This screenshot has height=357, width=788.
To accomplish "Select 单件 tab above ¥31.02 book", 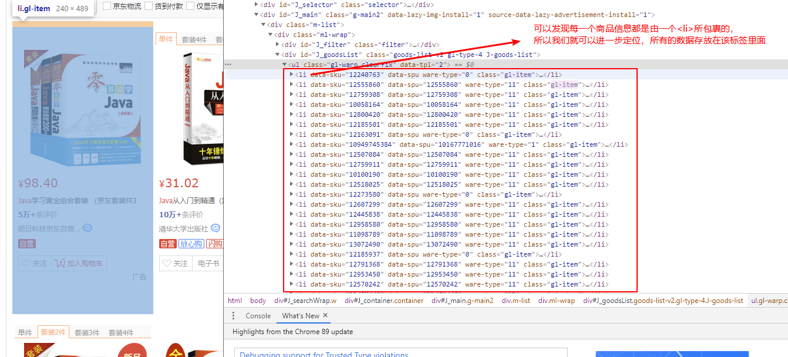I will [x=166, y=39].
